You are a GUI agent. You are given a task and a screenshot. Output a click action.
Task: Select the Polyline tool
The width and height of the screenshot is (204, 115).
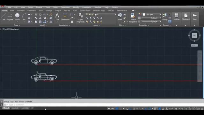point(10,17)
